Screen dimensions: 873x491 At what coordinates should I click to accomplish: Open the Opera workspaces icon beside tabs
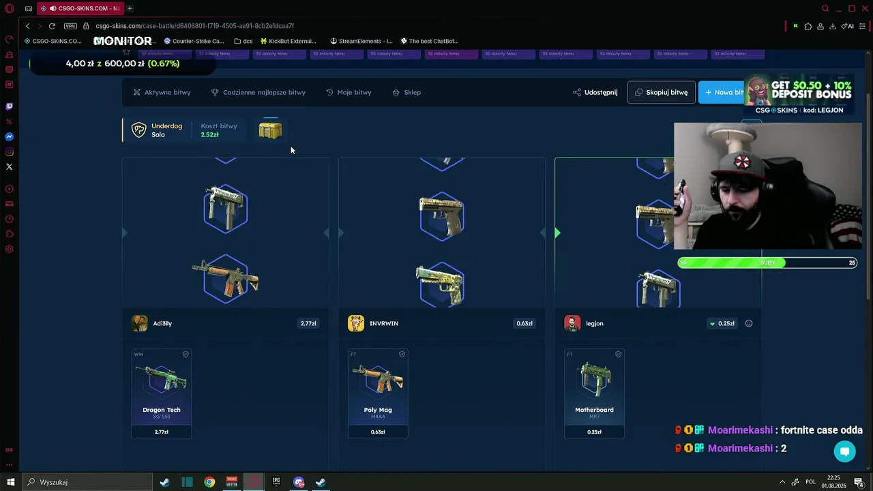coord(29,9)
